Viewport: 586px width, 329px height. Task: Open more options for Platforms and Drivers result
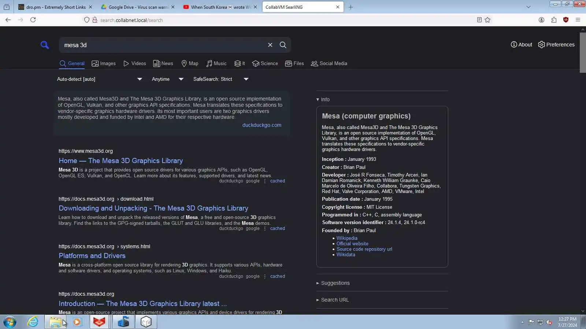coord(265,276)
